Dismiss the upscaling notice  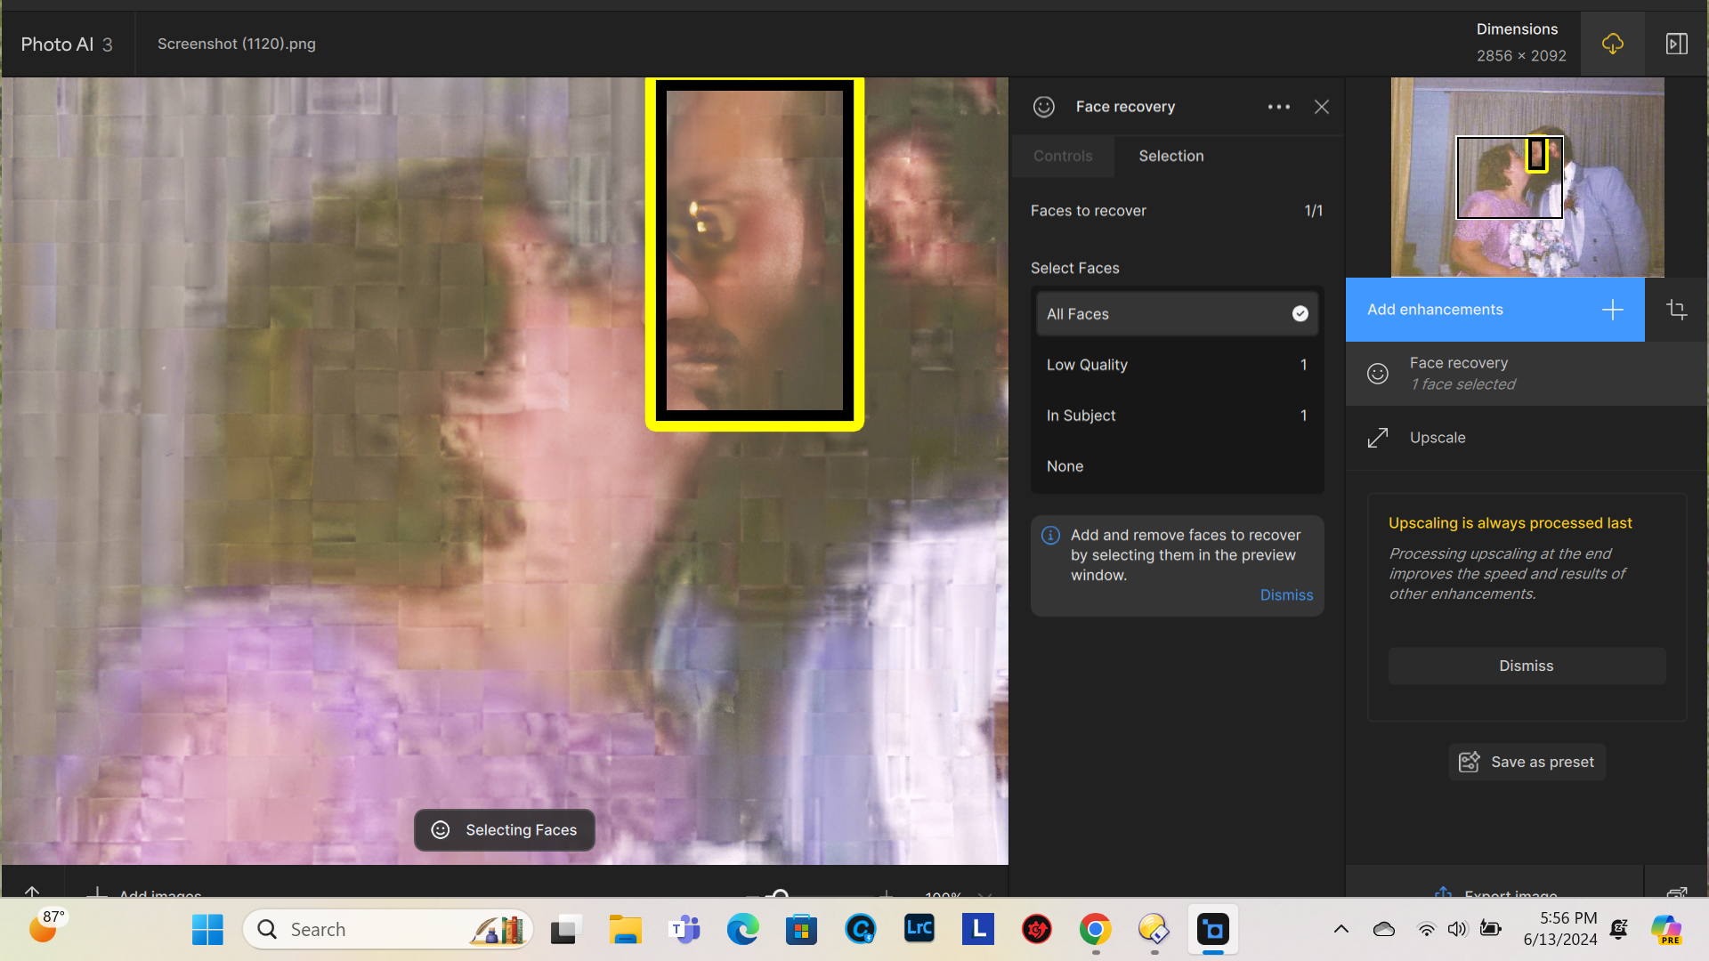1526,666
